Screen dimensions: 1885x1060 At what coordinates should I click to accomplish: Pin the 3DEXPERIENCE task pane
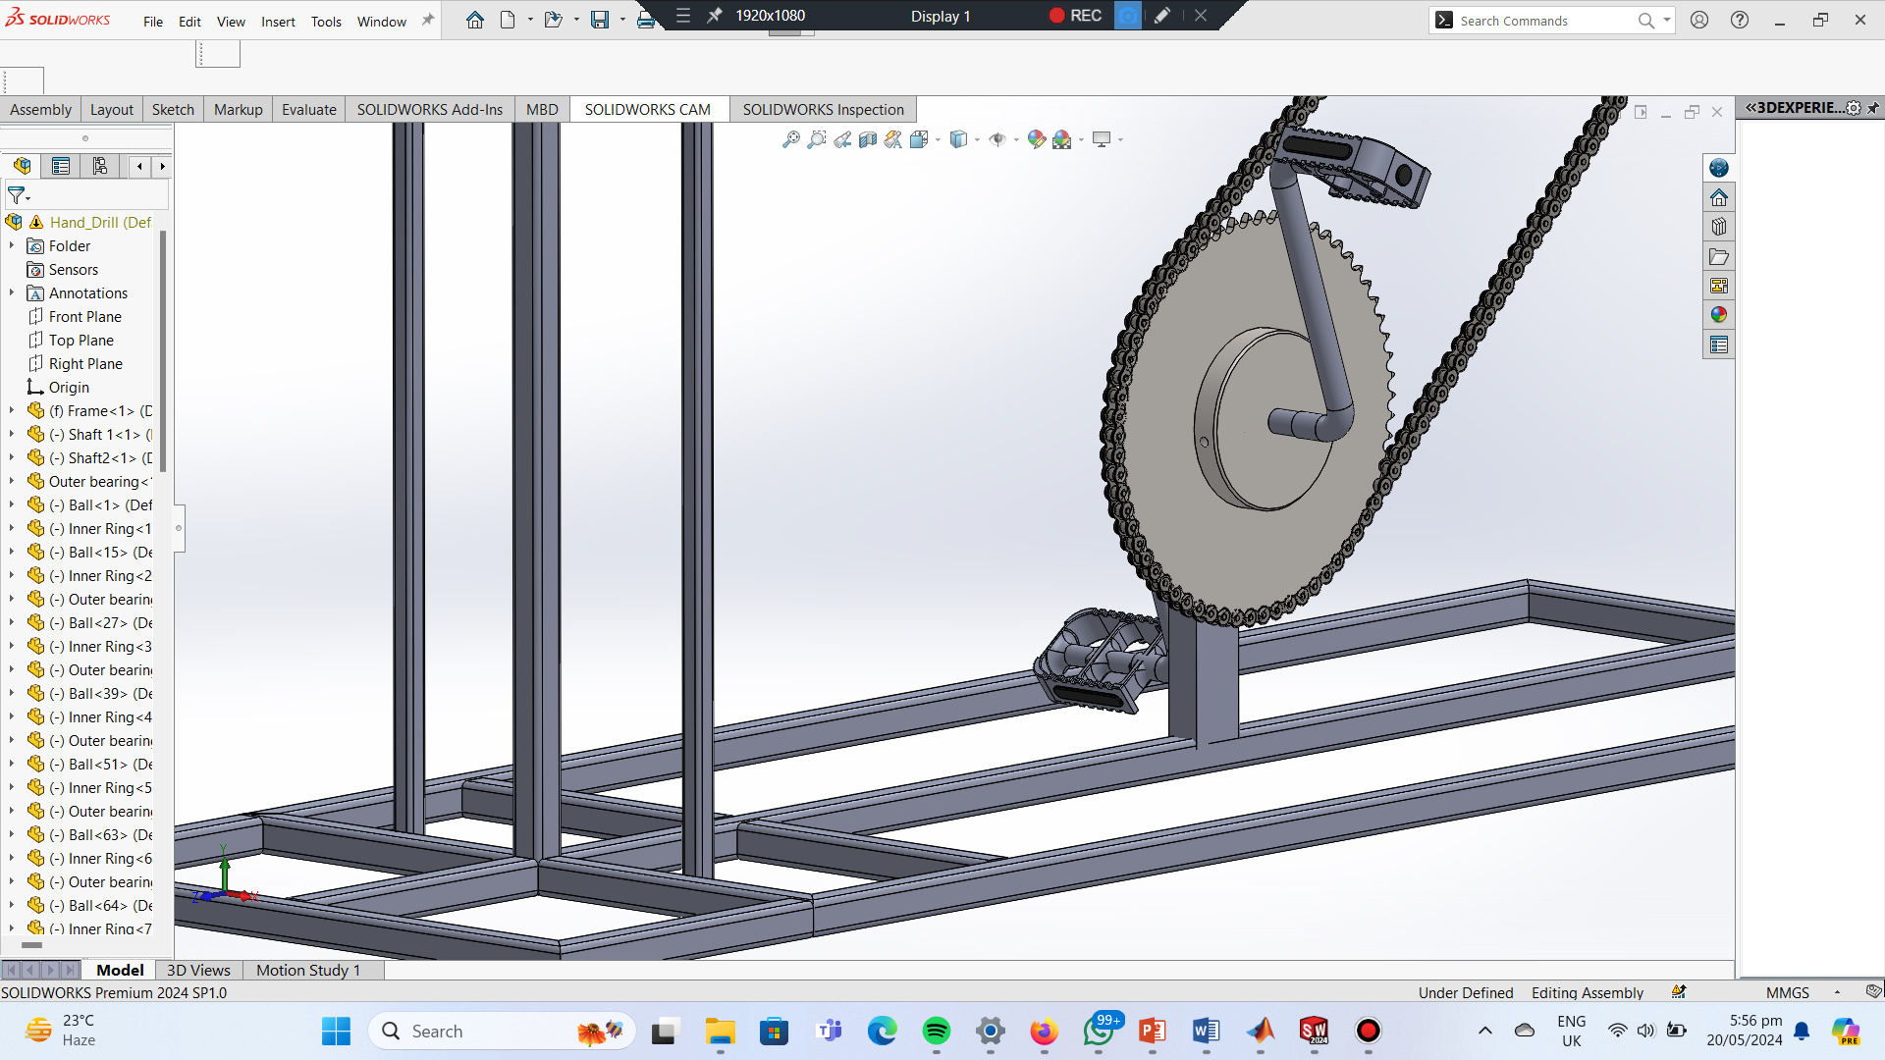[1873, 108]
